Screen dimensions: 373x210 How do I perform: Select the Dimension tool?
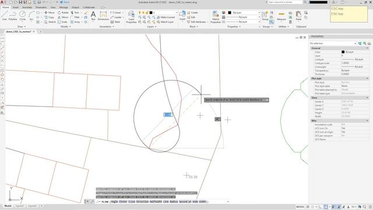point(103,16)
